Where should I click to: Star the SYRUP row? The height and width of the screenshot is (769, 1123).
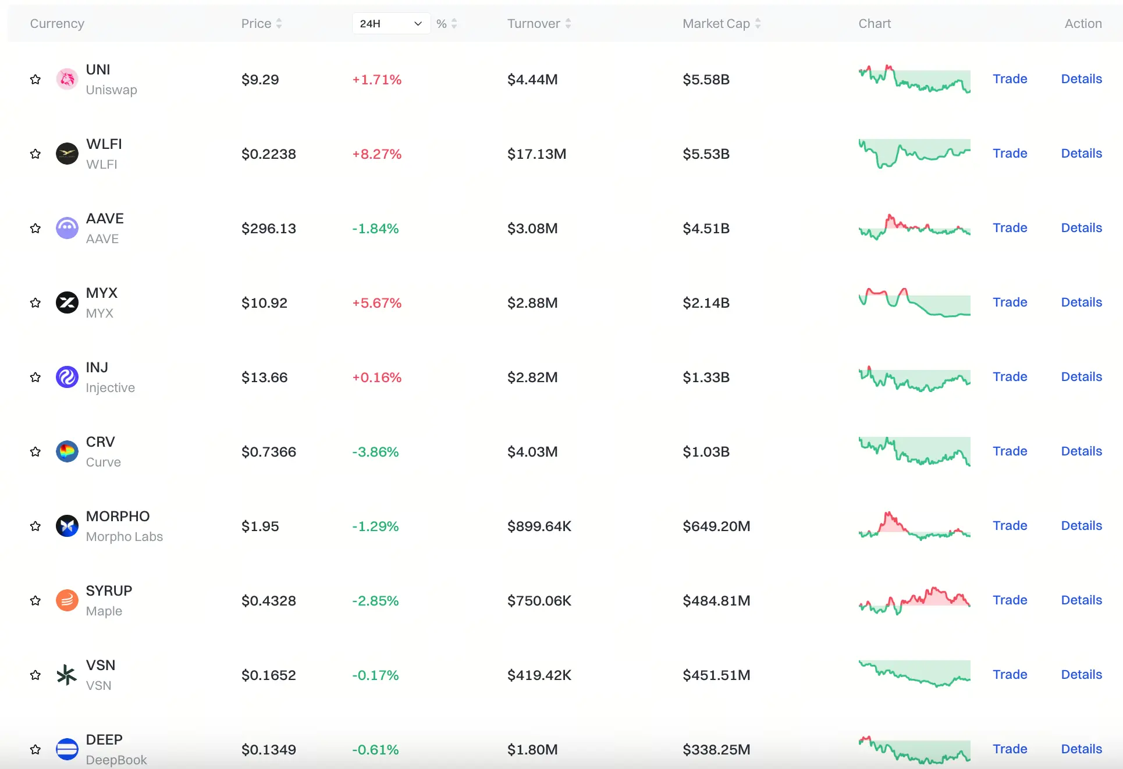(35, 600)
